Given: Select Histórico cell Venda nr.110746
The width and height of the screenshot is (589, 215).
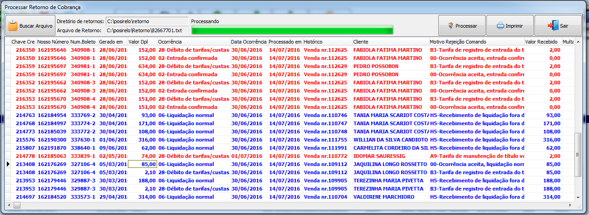Looking at the screenshot, I should pos(327,115).
